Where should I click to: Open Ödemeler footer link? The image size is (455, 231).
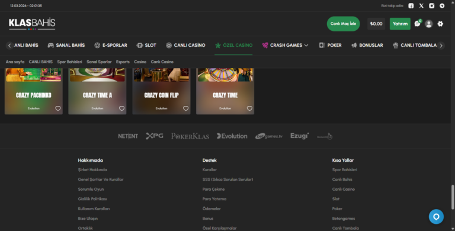tap(212, 208)
